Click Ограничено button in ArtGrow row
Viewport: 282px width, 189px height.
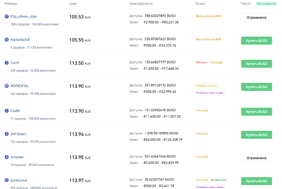(x=256, y=158)
